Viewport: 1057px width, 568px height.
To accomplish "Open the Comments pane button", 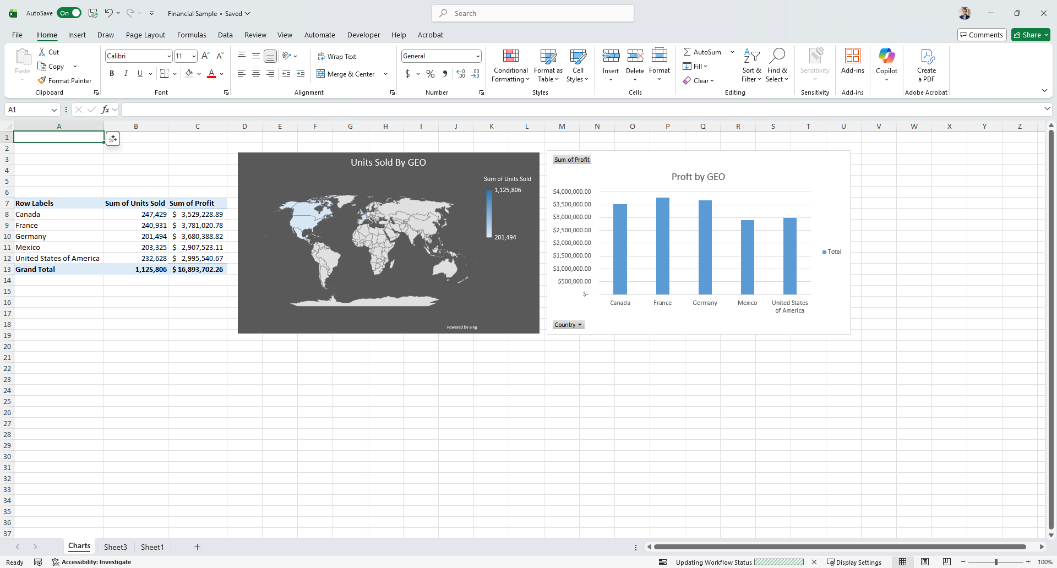I will 982,35.
